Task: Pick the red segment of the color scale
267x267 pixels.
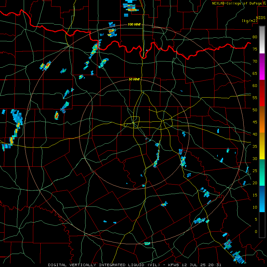Action: click(262, 93)
